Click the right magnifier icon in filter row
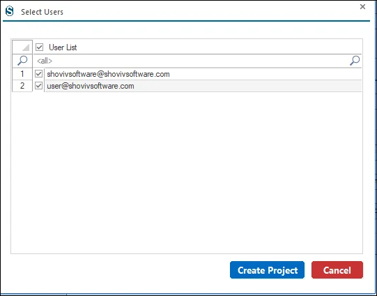 355,61
